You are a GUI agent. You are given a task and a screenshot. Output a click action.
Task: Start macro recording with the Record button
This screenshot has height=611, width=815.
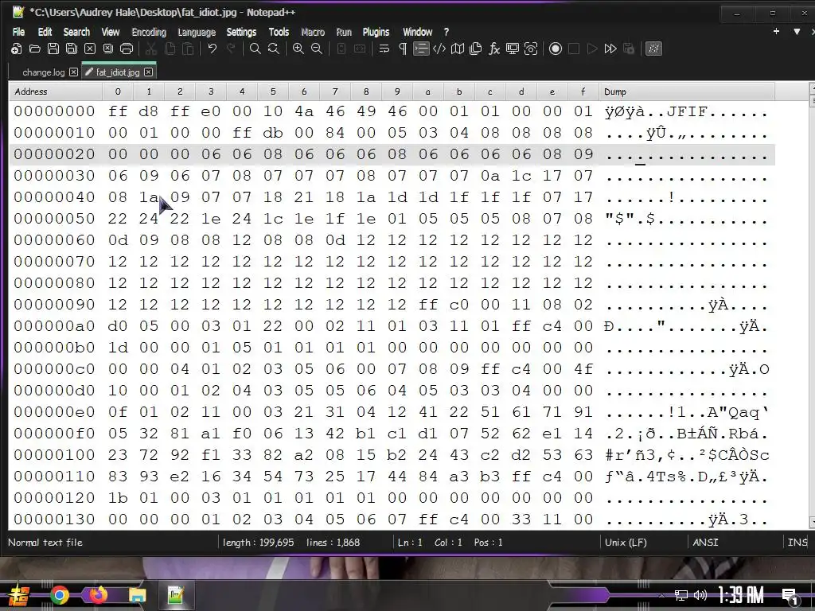pos(555,49)
